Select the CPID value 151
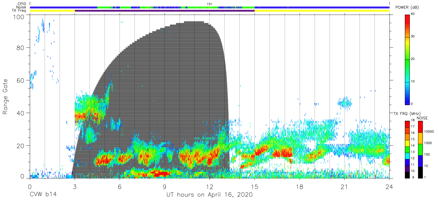Image resolution: width=438 pixels, height=202 pixels. coord(210,4)
